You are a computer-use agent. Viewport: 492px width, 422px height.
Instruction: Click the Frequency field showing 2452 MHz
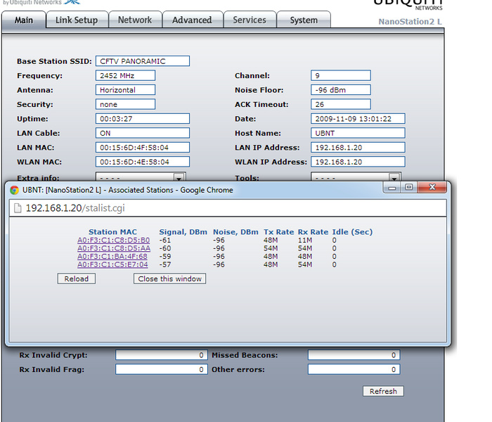(125, 76)
